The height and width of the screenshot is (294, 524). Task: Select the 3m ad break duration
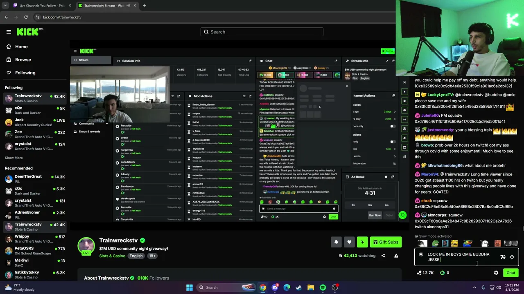370,205
